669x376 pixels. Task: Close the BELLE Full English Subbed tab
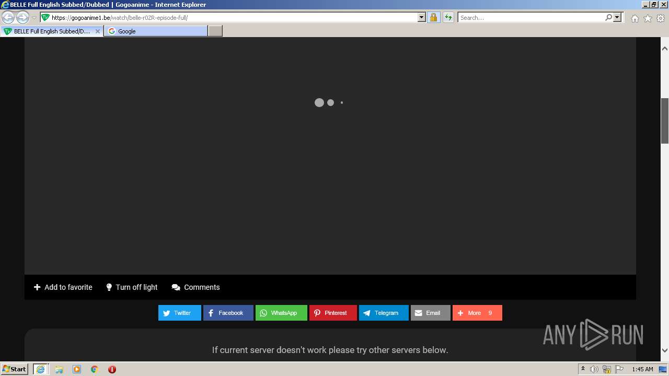97,31
